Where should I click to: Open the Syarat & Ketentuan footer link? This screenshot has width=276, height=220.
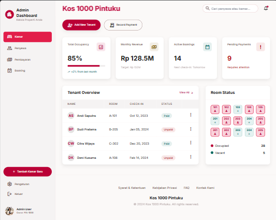coord(132,188)
